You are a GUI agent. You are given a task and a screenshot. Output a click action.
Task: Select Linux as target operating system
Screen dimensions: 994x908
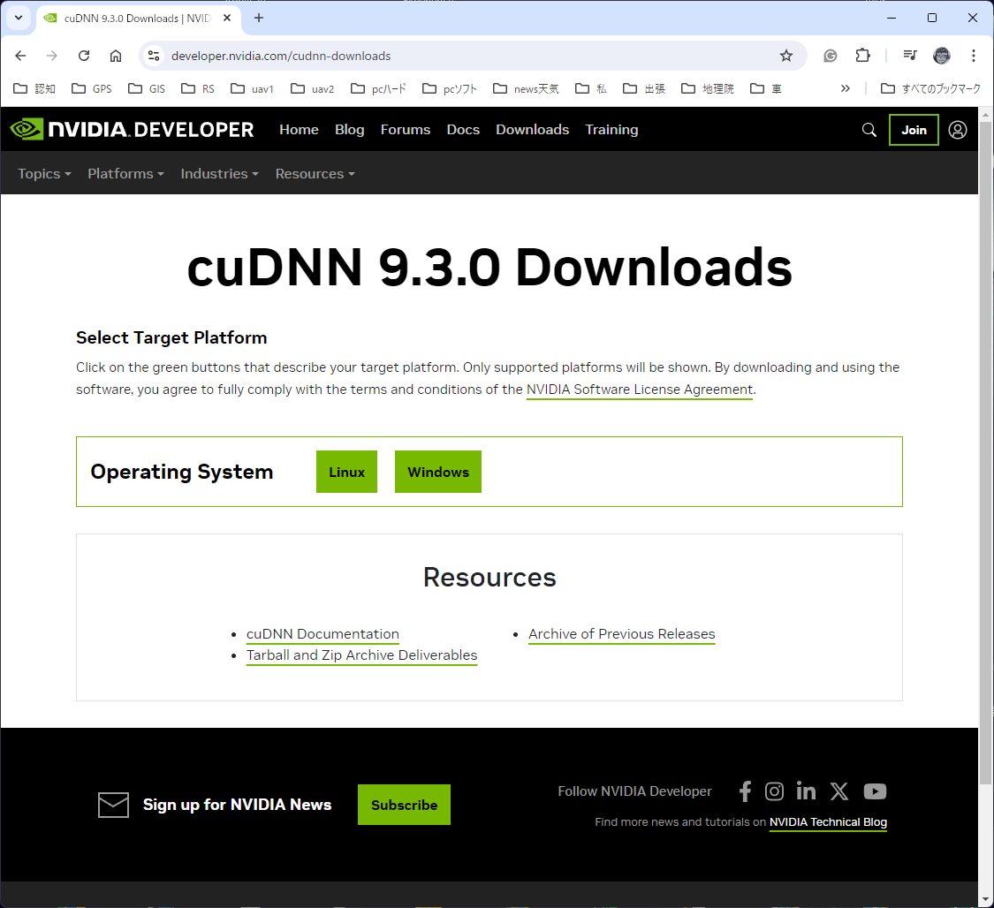(x=346, y=471)
